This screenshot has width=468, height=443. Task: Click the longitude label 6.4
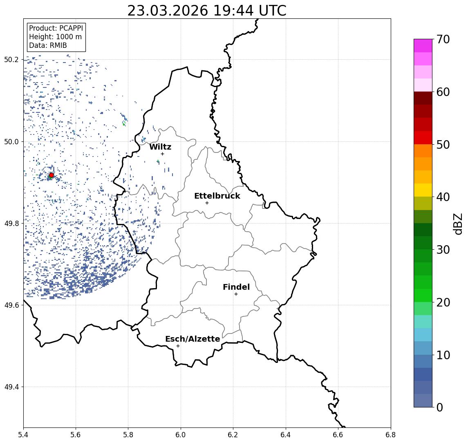[286, 435]
